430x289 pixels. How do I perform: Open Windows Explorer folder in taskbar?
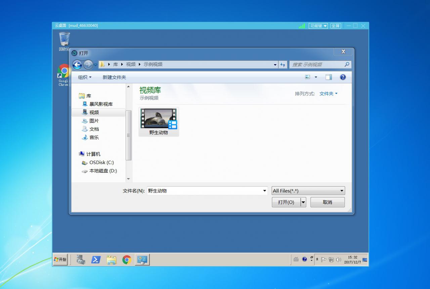(111, 259)
